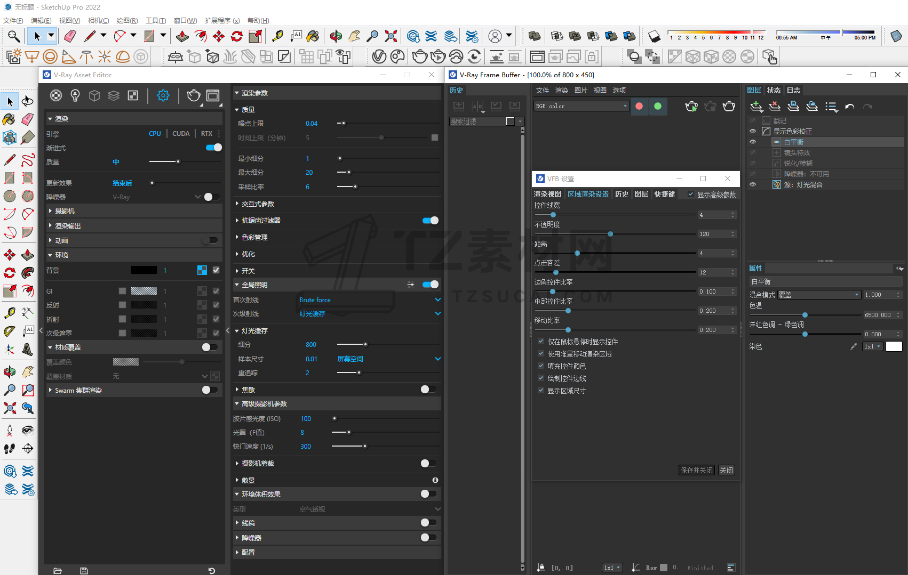Select the Paint Bucket tool in left toolbar

click(9, 119)
